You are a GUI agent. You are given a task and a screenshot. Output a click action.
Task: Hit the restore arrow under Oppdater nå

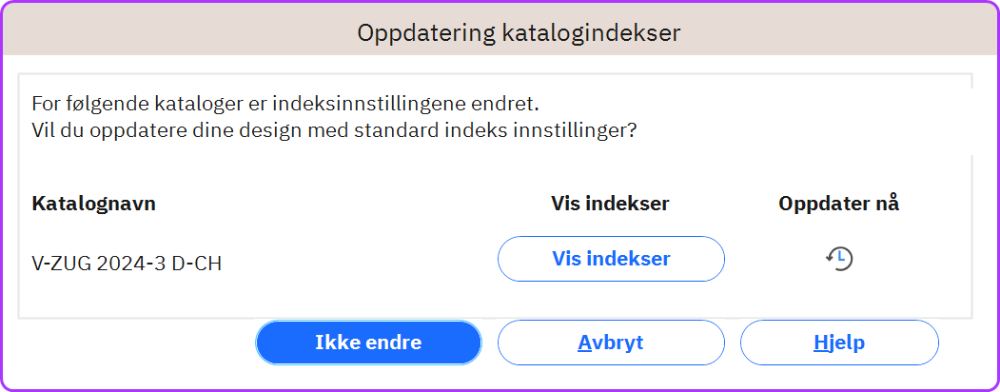(839, 259)
